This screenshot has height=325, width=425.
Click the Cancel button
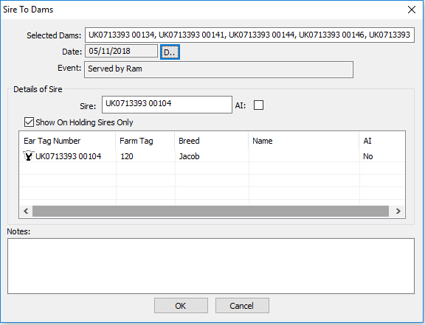click(x=242, y=306)
